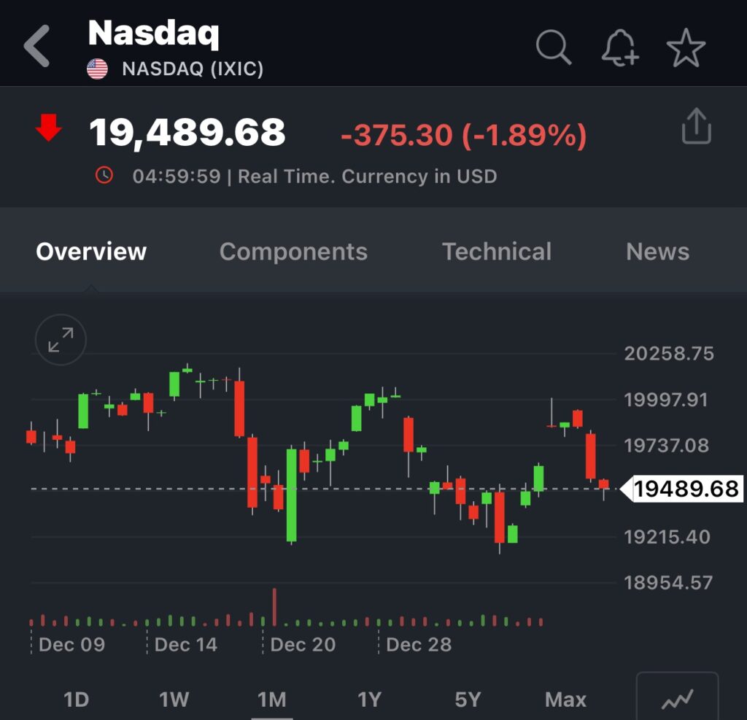This screenshot has width=747, height=720.
Task: Show the 5Y chart range
Action: pos(468,700)
